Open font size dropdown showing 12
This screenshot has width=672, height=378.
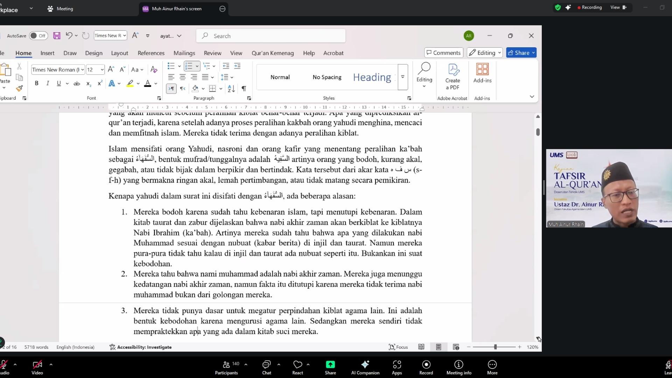click(x=102, y=70)
